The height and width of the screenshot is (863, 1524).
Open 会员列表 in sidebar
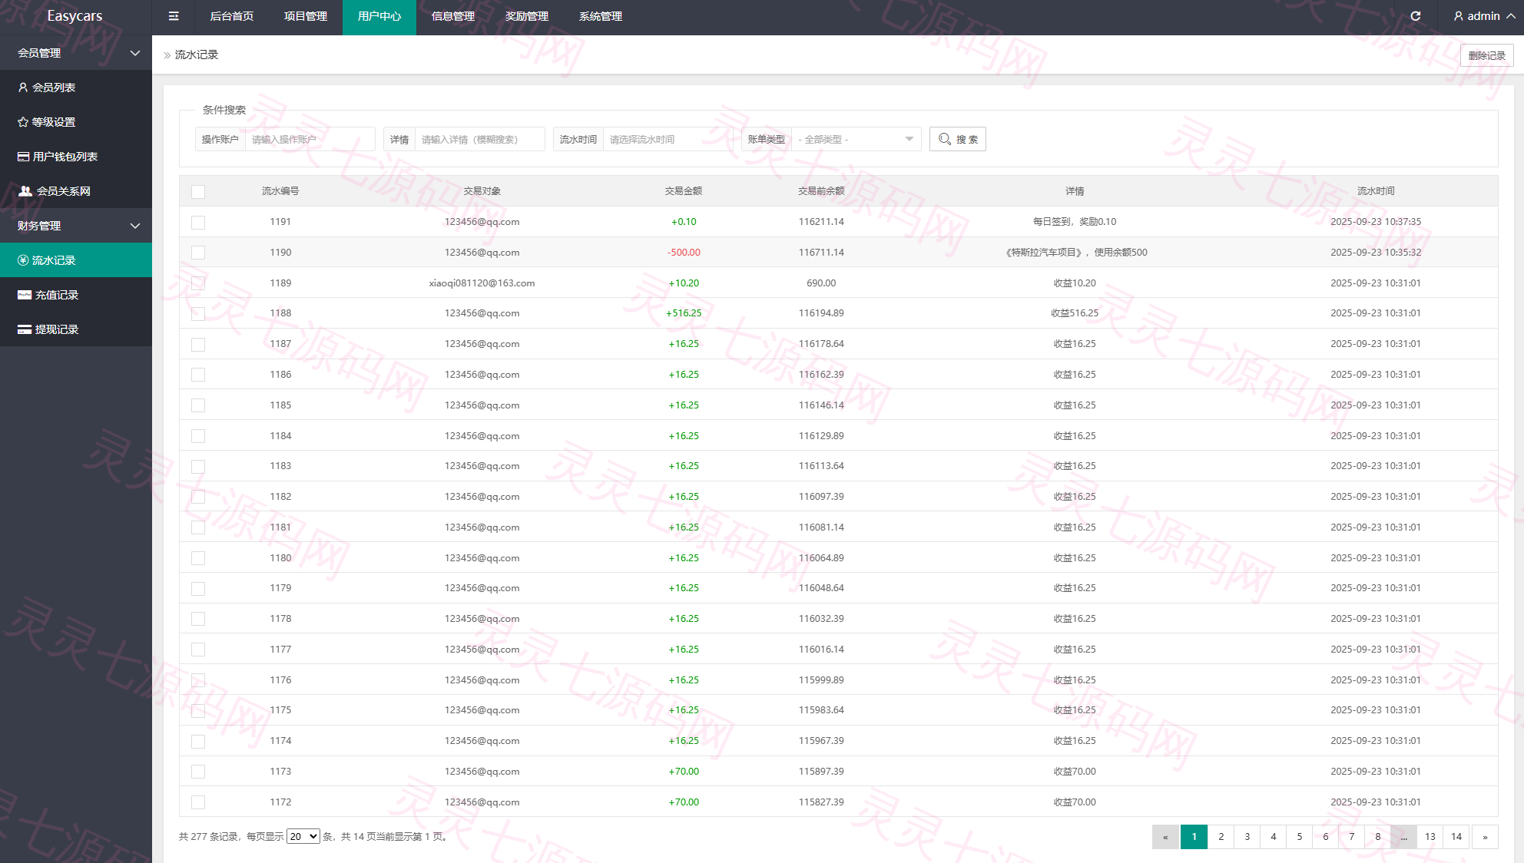tap(76, 88)
